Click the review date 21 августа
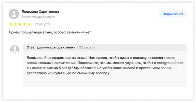Image resolution: width=196 pixels, height=102 pixels. [43, 24]
